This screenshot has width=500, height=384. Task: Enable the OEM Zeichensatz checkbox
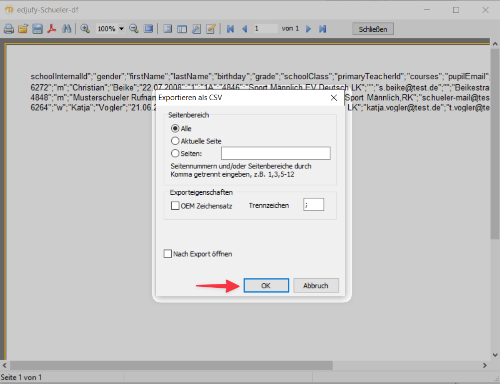pos(175,205)
